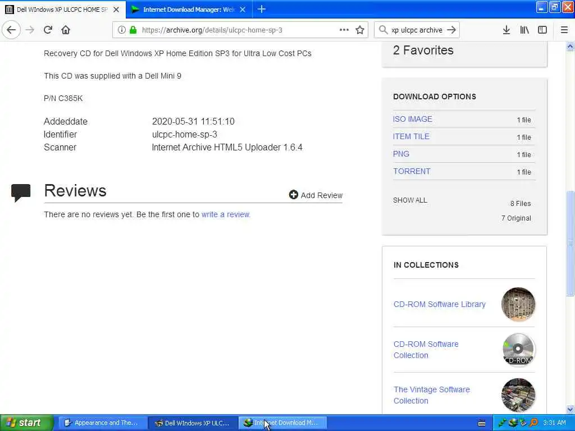This screenshot has height=431, width=575.
Task: Click the page vertical scrollbar thumb
Action: pos(570,243)
